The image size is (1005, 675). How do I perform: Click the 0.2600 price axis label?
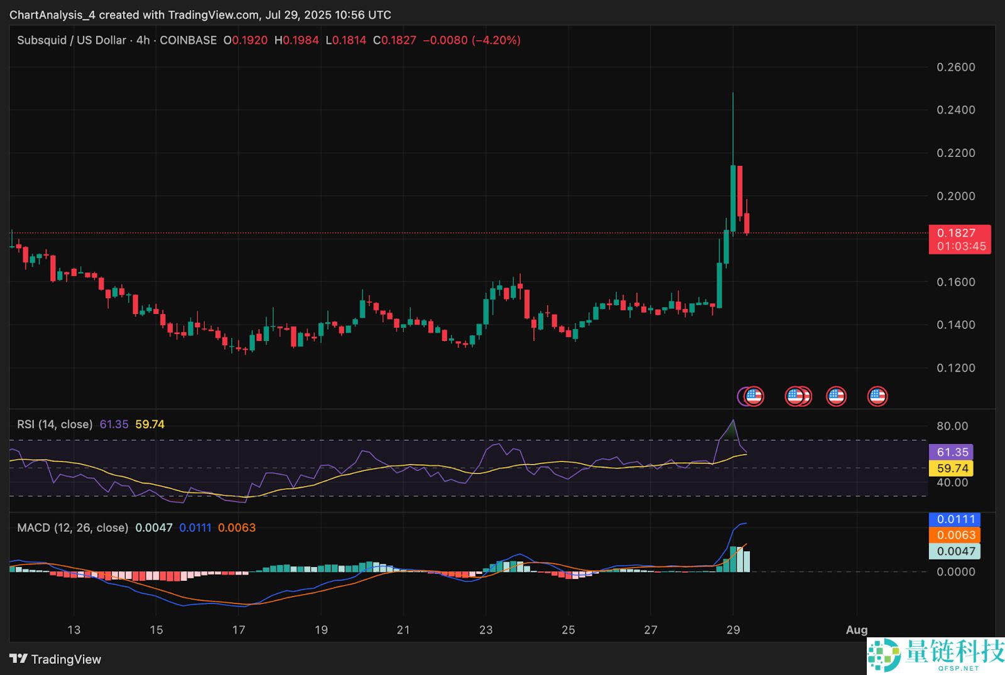point(955,67)
